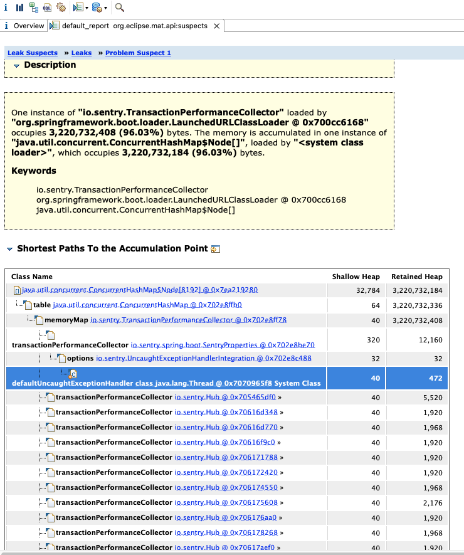Open the OQL query editor icon

47,8
